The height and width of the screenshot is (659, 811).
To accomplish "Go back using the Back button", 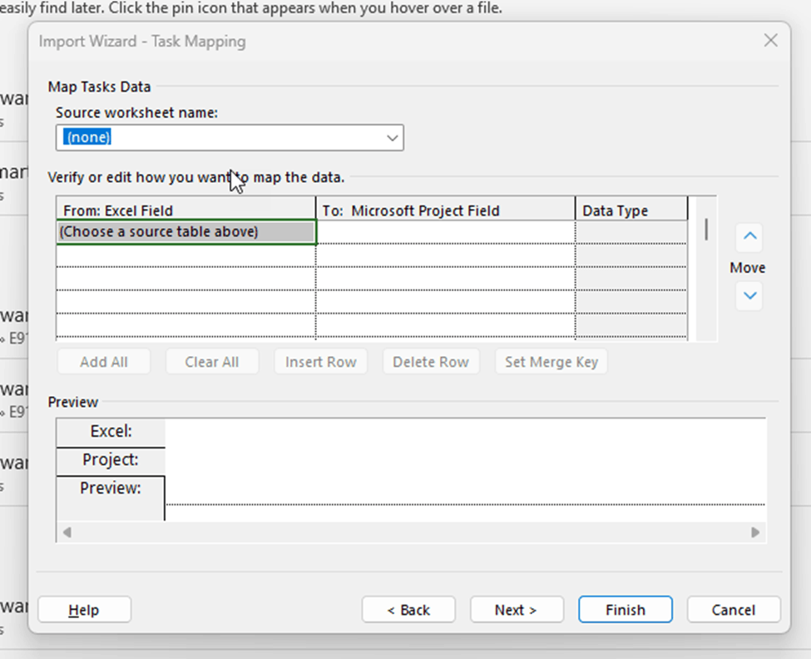I will [408, 609].
